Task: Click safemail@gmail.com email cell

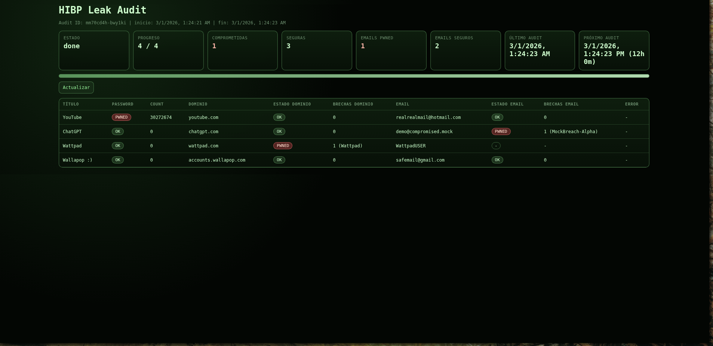Action: click(420, 160)
